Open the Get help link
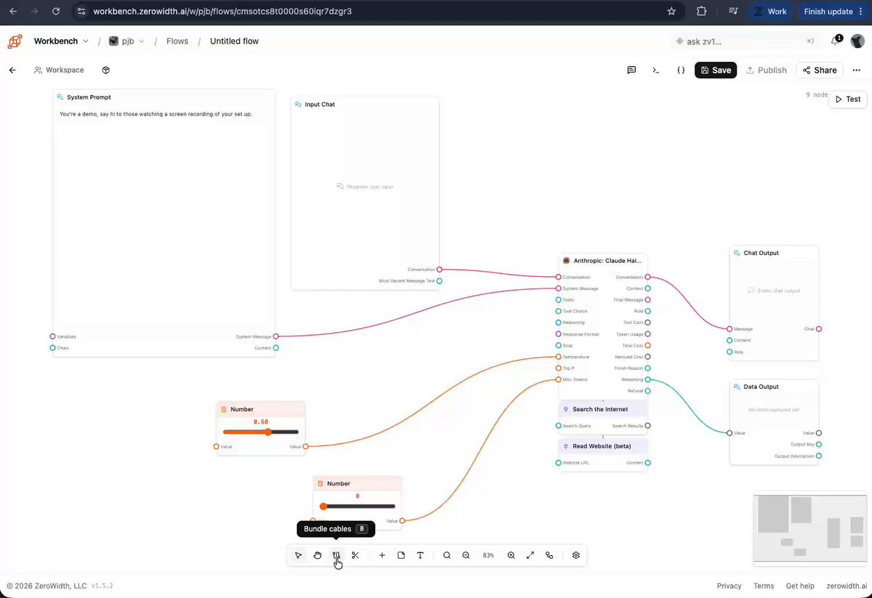This screenshot has width=872, height=598. [800, 586]
